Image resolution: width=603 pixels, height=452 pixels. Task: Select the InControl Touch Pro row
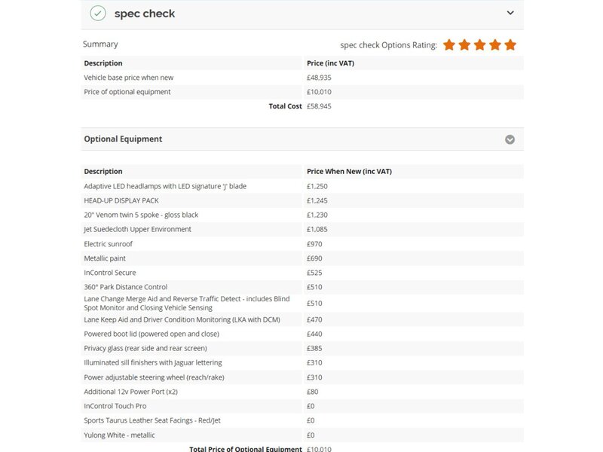[x=302, y=406]
